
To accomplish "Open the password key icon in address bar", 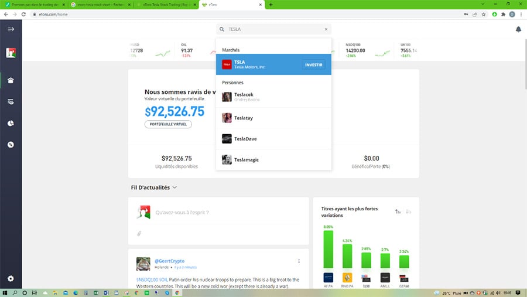I will click(x=466, y=15).
